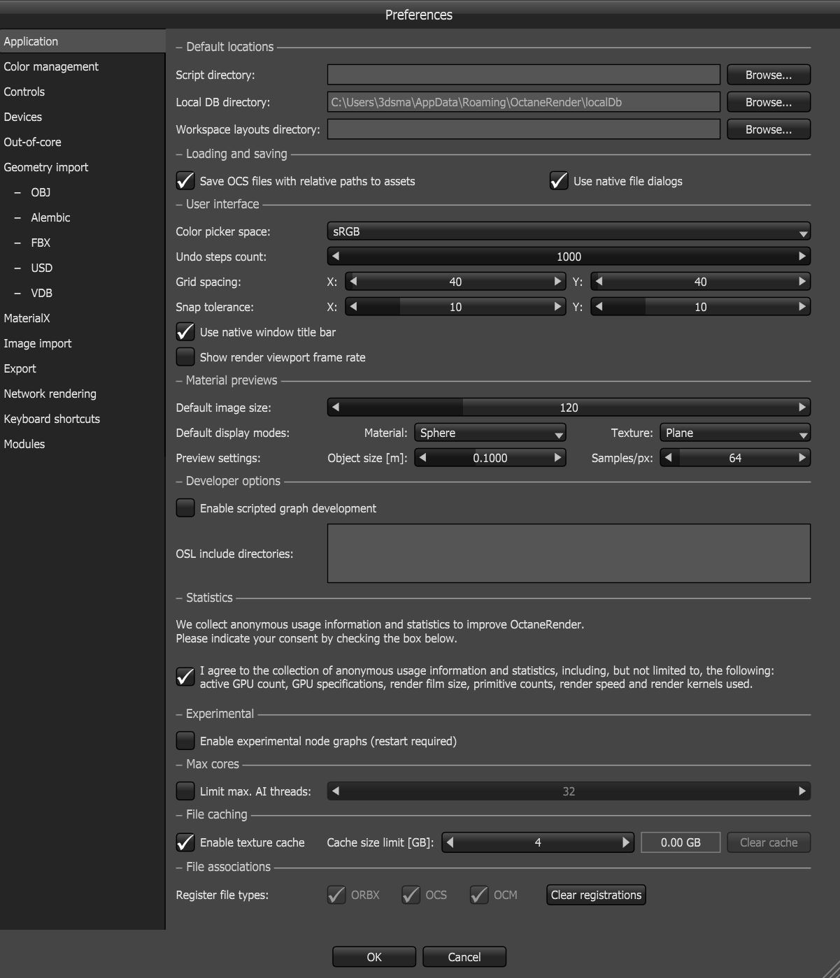This screenshot has width=840, height=978.
Task: Increase Object size [m] value
Action: click(x=557, y=458)
